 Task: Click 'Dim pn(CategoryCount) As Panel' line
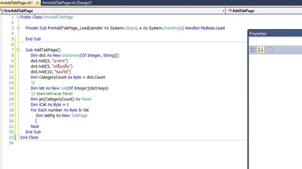tap(61, 99)
